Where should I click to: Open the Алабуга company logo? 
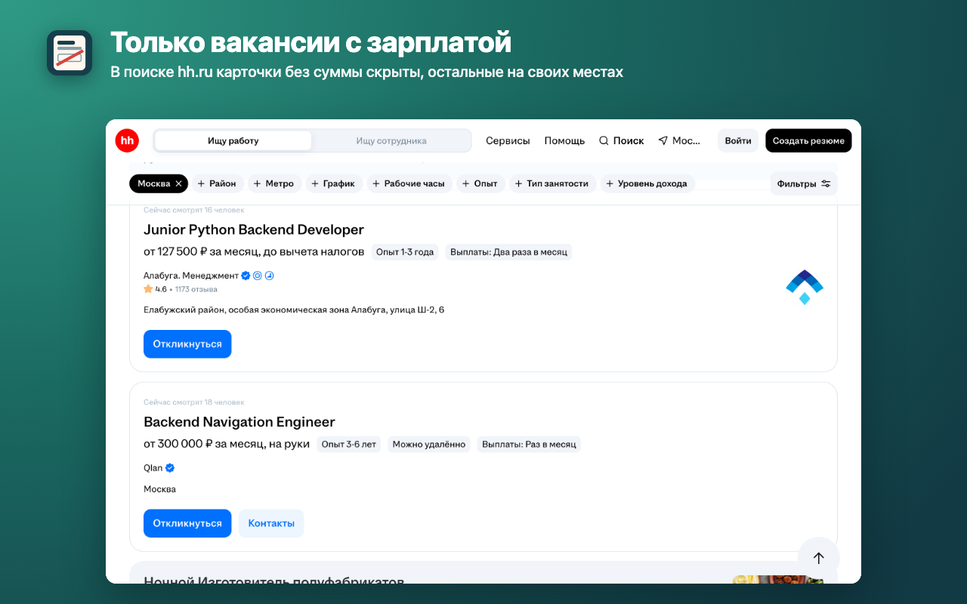[805, 287]
